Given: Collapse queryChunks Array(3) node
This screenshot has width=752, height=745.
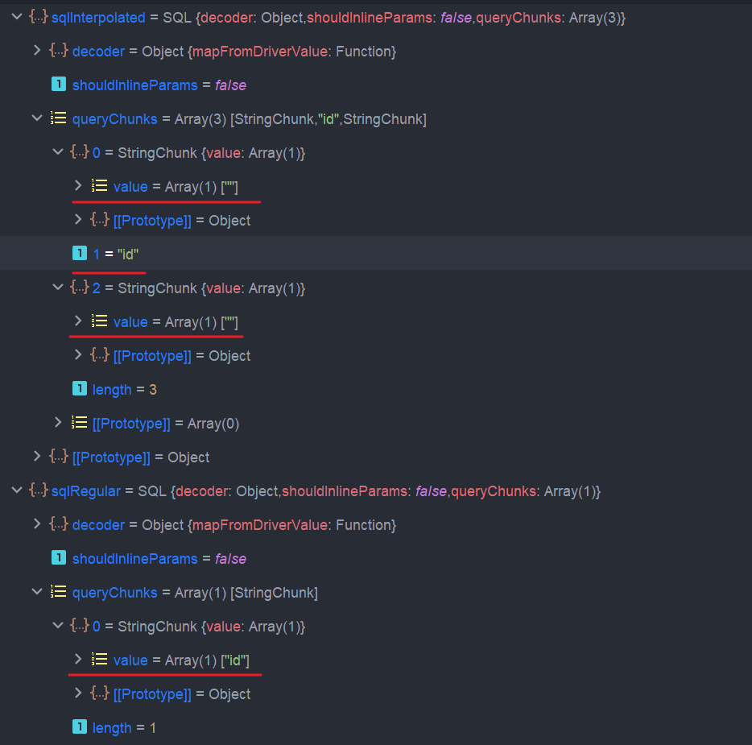Looking at the screenshot, I should (37, 118).
